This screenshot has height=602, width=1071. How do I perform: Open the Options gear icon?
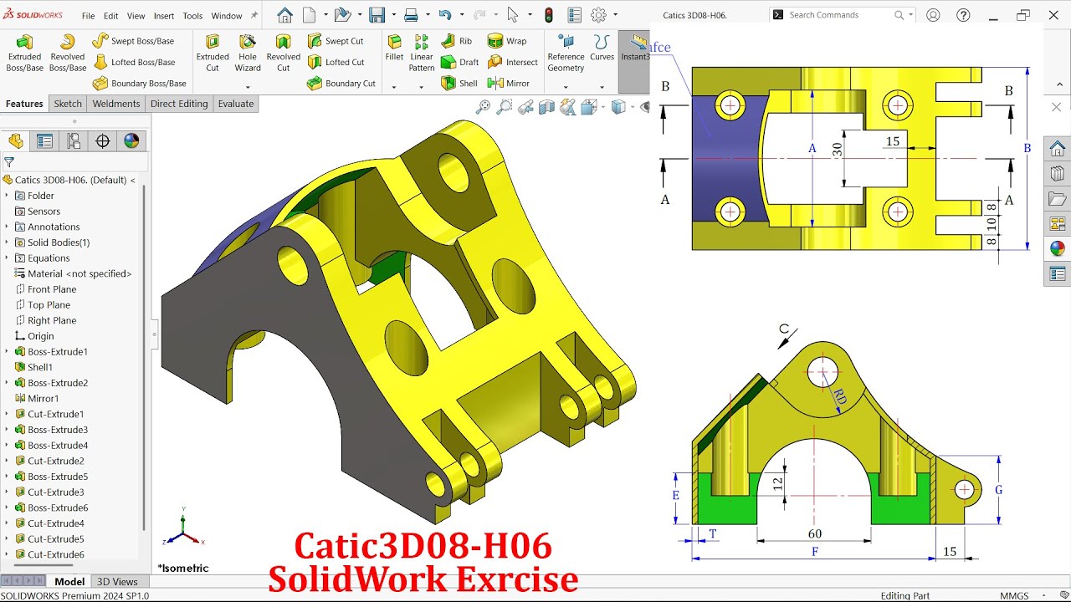(598, 15)
